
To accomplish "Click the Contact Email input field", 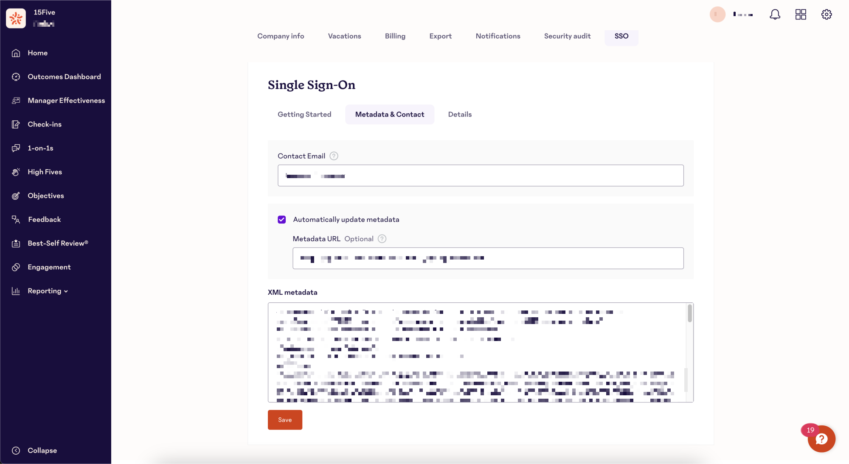I will [480, 176].
